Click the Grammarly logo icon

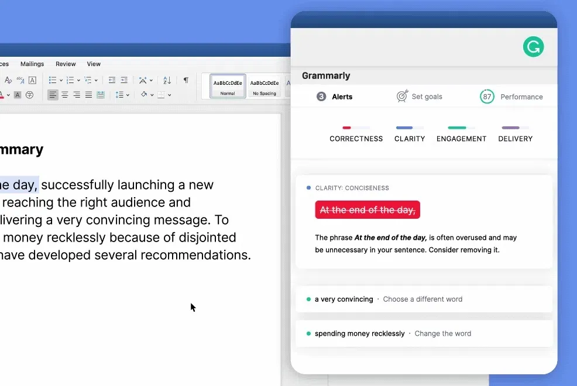[533, 47]
